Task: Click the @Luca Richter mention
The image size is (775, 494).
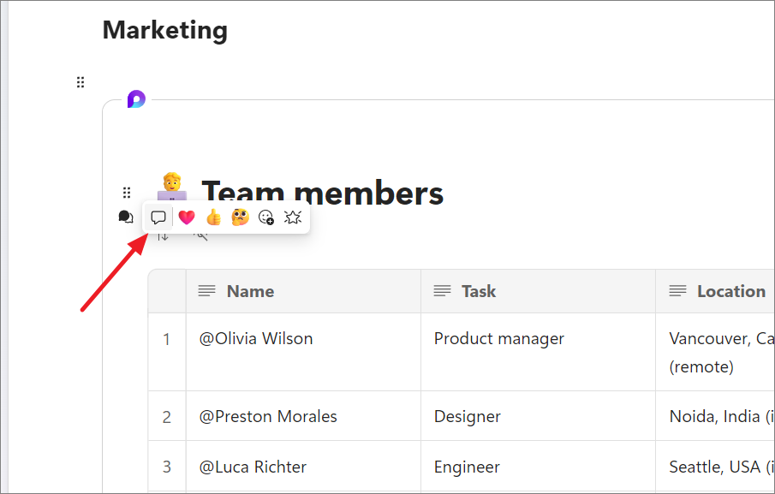Action: tap(253, 467)
